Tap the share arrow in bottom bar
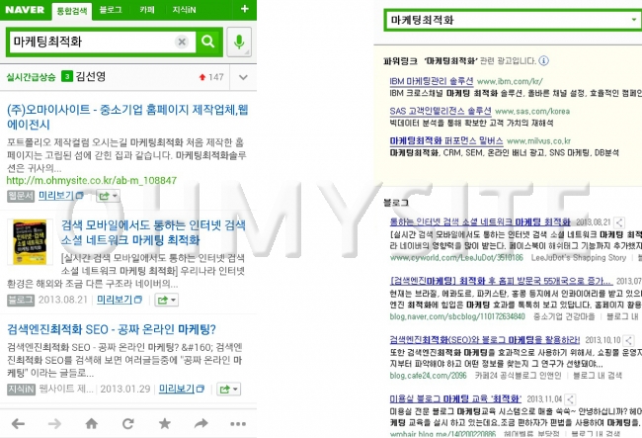This screenshot has width=642, height=438. coord(201,423)
